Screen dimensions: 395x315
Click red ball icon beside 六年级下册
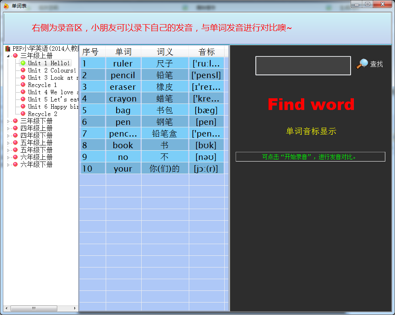tap(15, 164)
